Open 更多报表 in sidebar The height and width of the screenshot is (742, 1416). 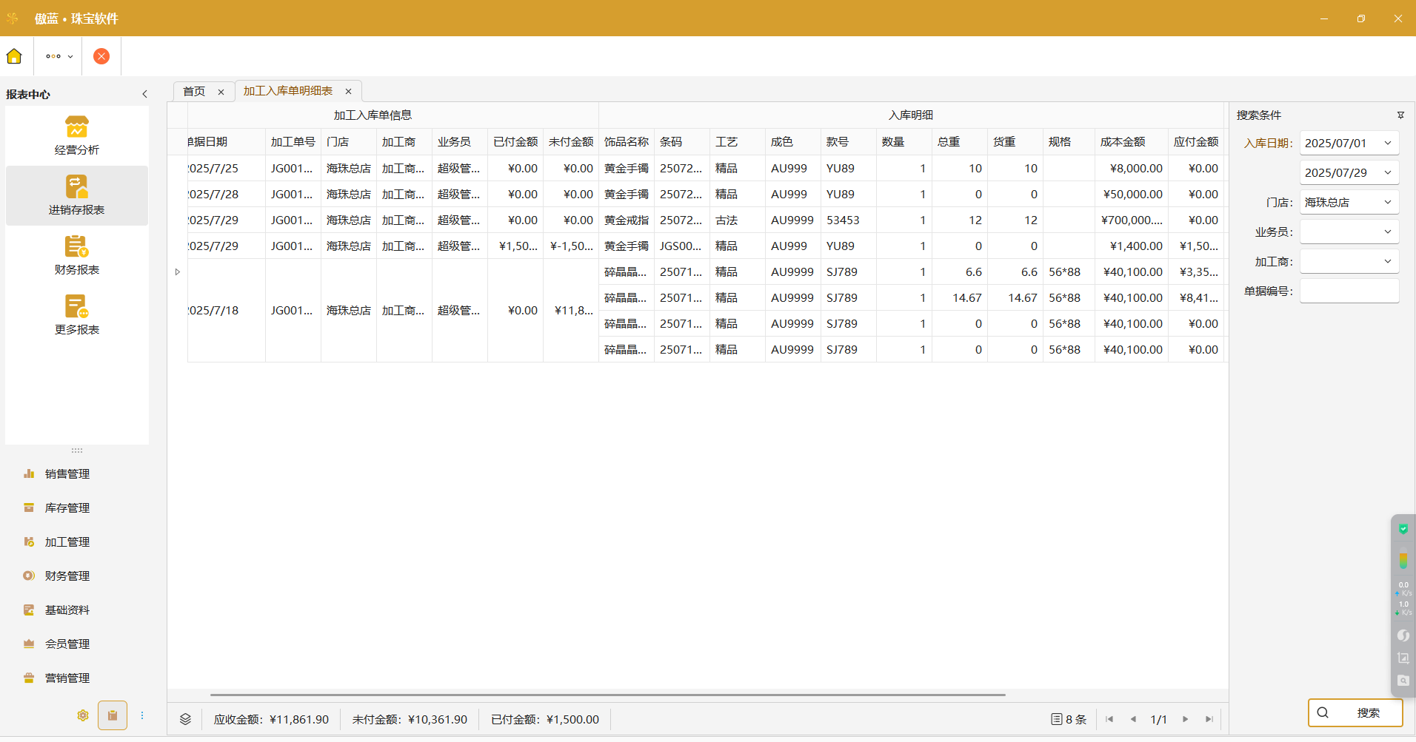[77, 315]
